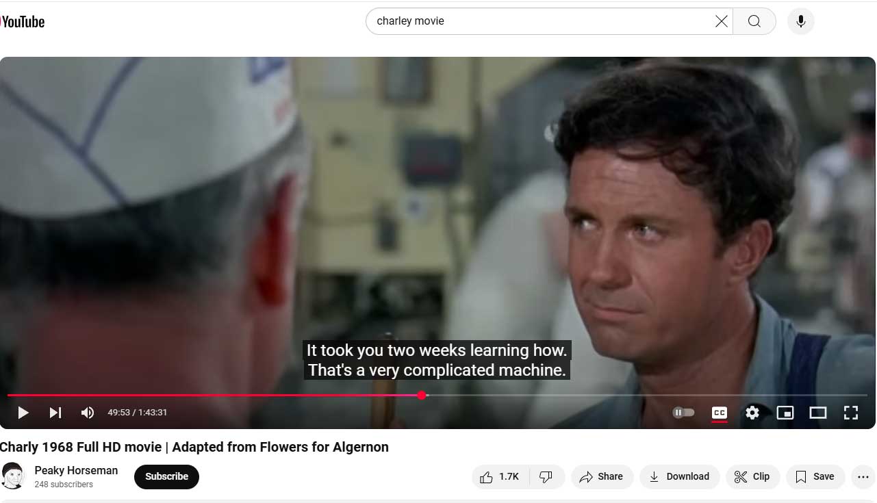This screenshot has height=503, width=877.
Task: Turn off closed captions
Action: coord(720,413)
